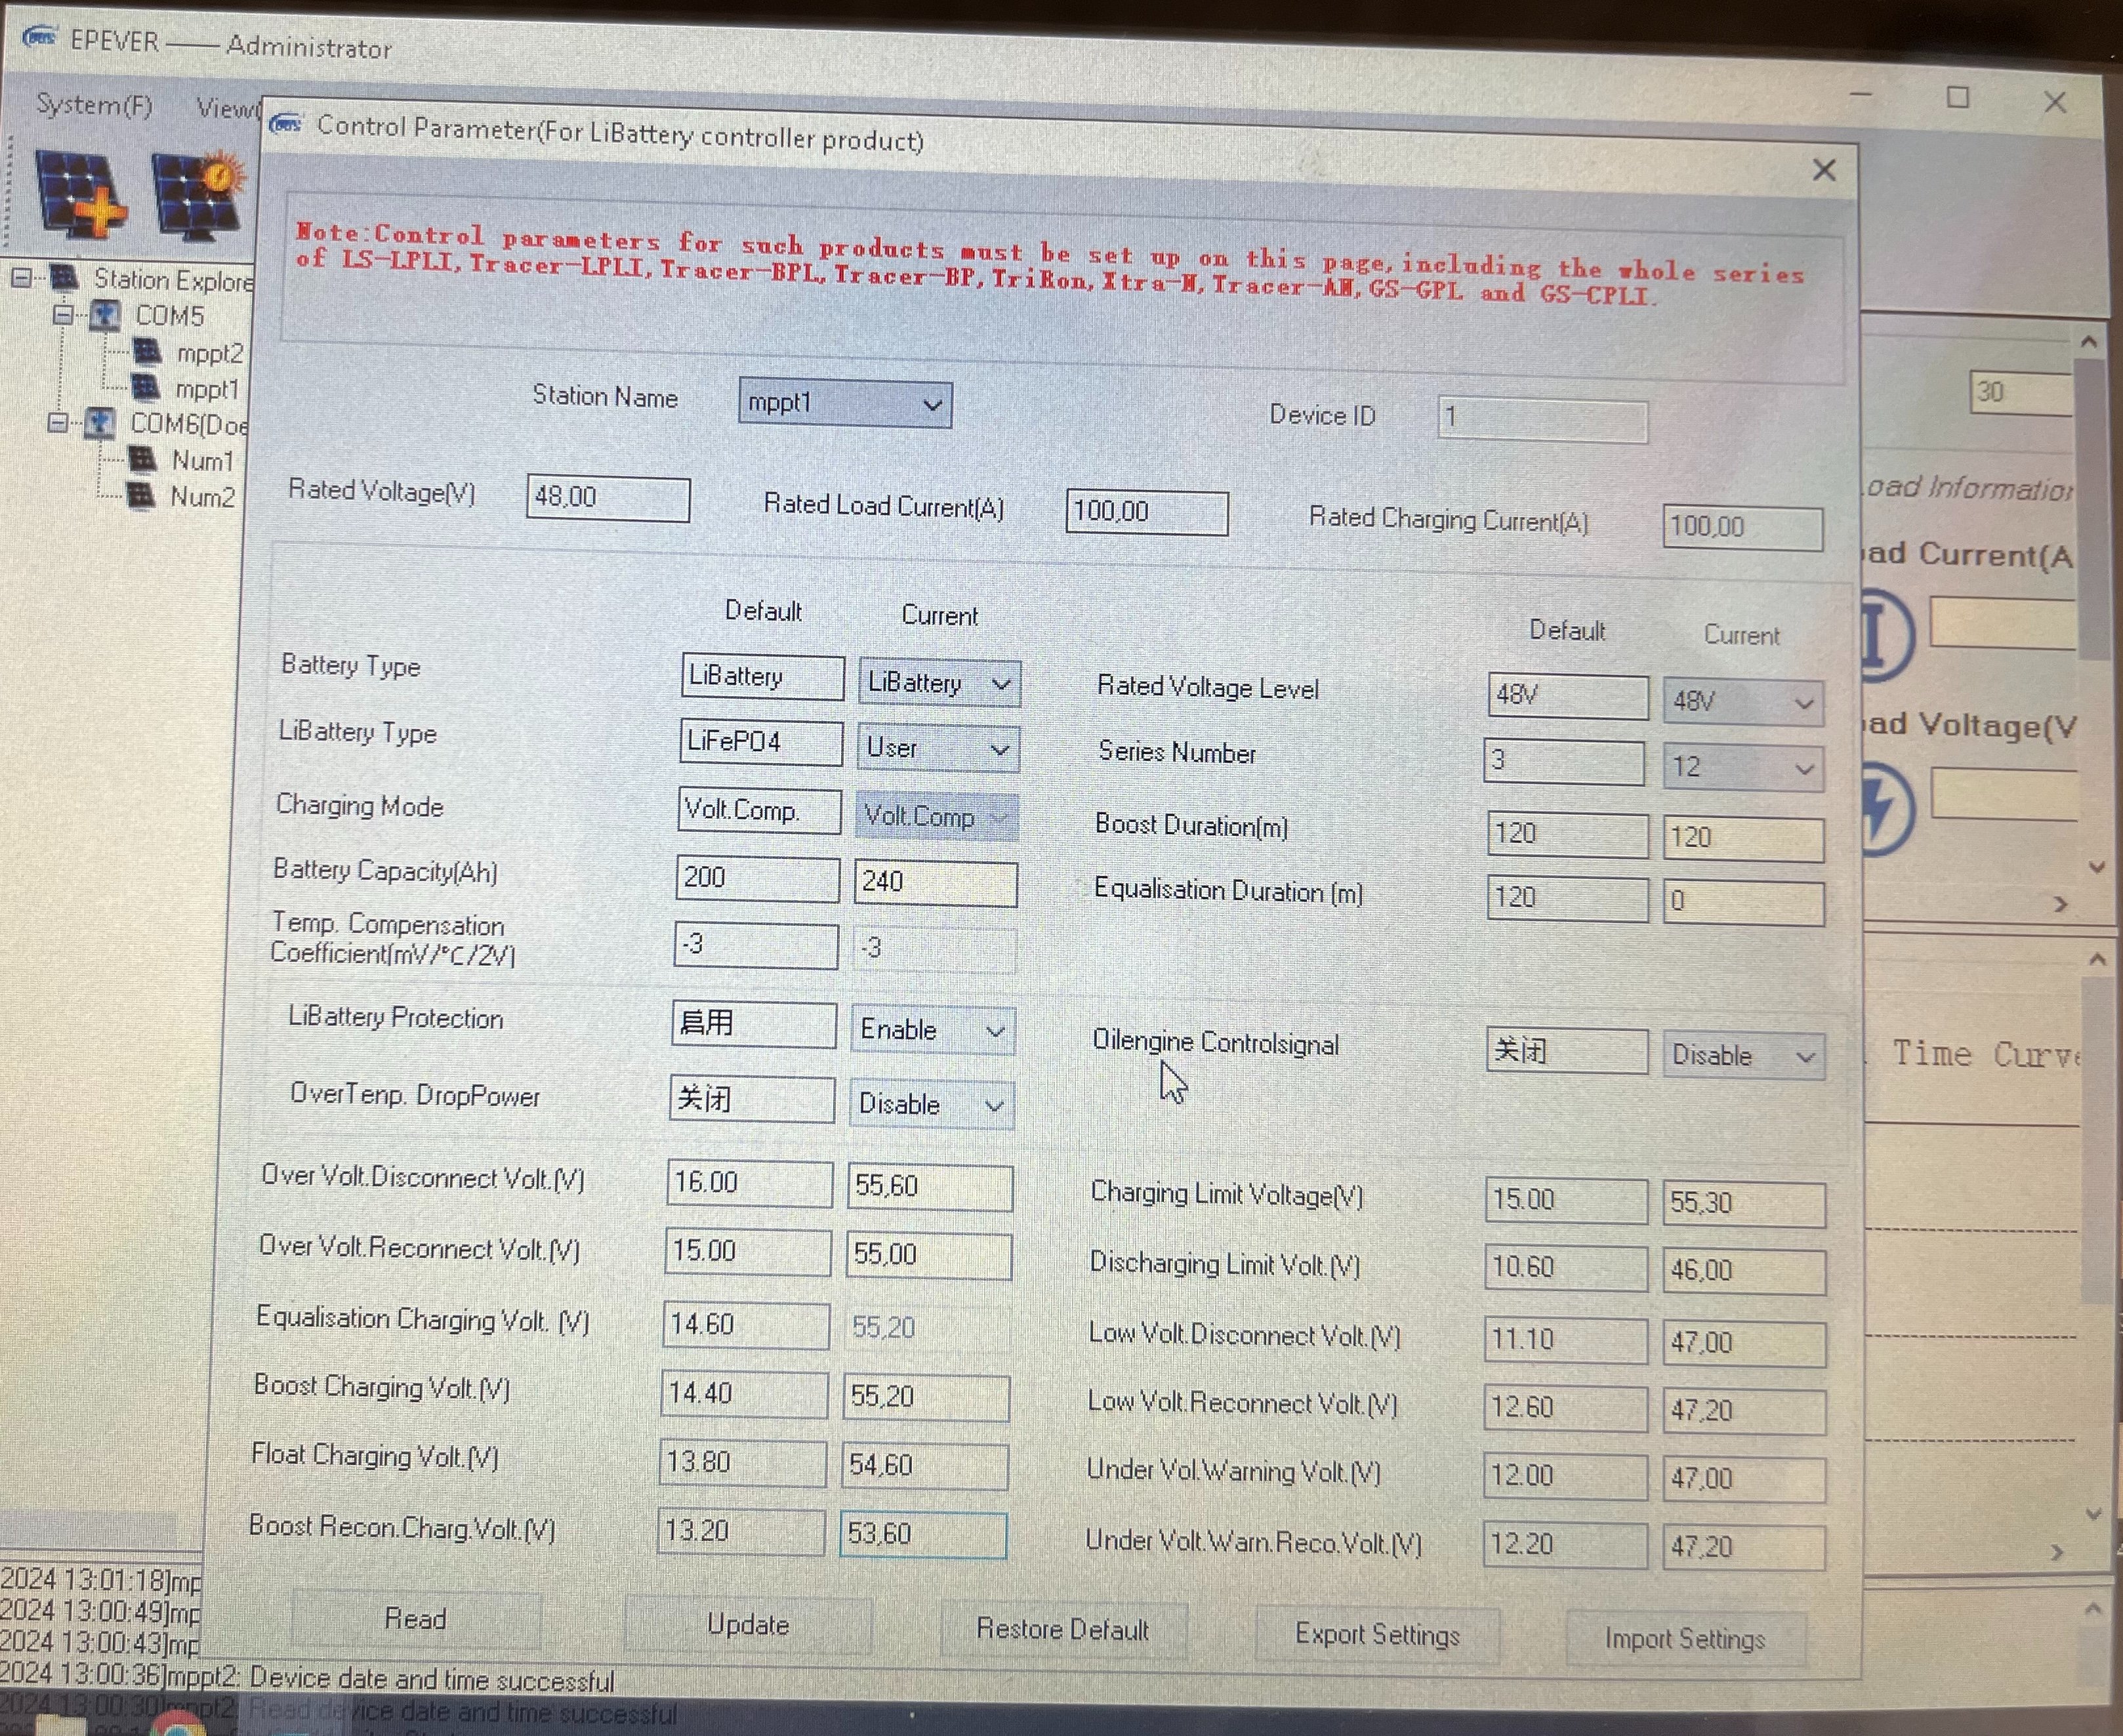Collapse the COM5 tree node

tap(63, 315)
